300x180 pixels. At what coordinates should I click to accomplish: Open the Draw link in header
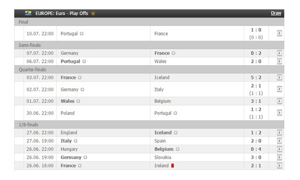coord(276,13)
